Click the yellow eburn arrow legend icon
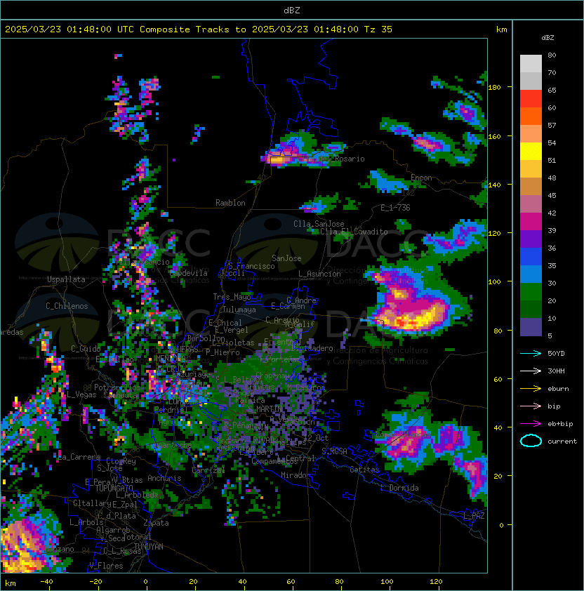This screenshot has width=584, height=591. 531,389
